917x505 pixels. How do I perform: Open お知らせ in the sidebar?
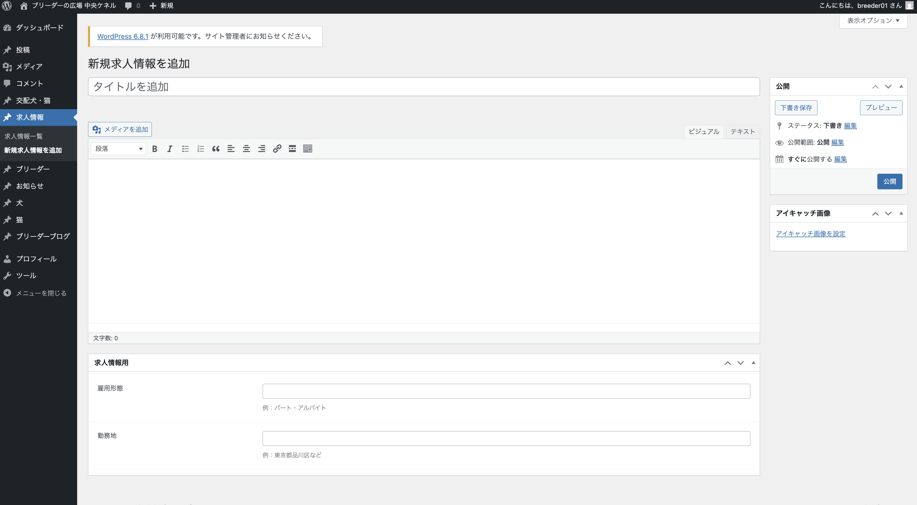(x=39, y=186)
